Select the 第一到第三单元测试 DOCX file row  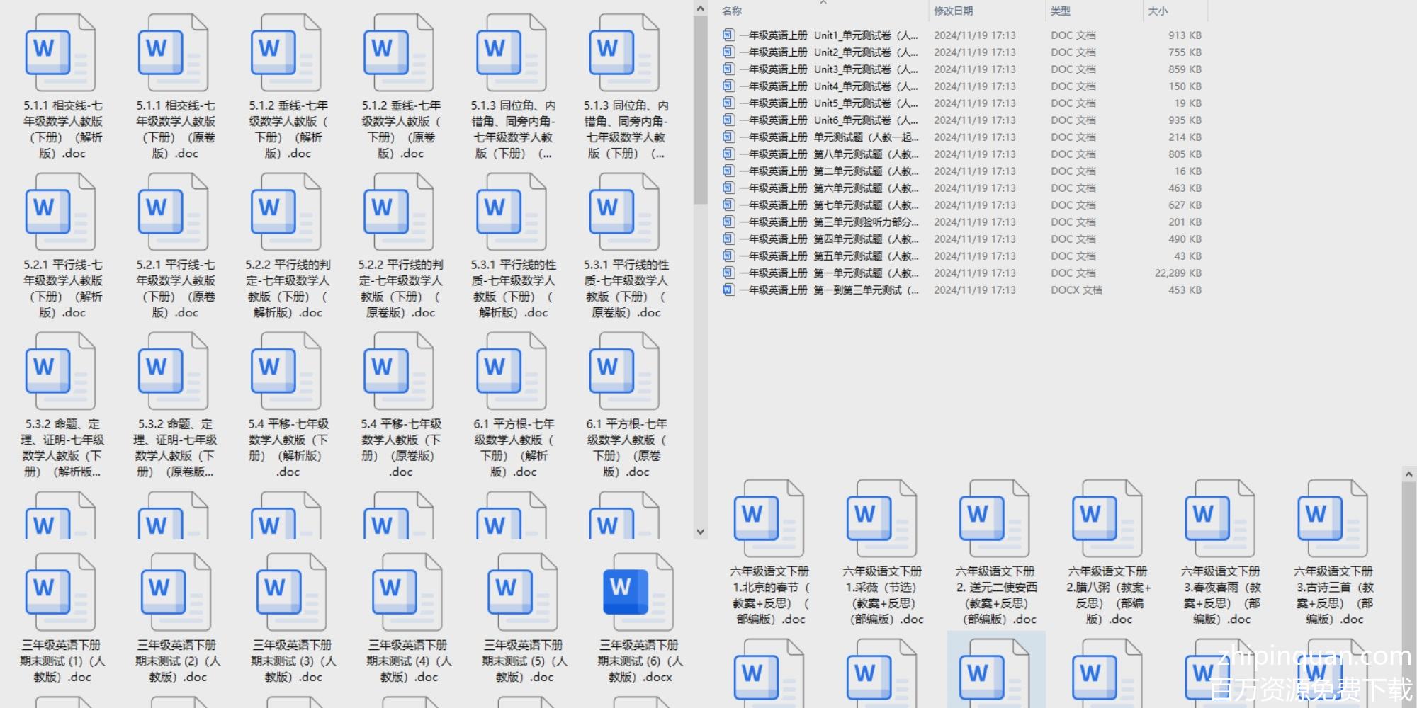pyautogui.click(x=962, y=290)
